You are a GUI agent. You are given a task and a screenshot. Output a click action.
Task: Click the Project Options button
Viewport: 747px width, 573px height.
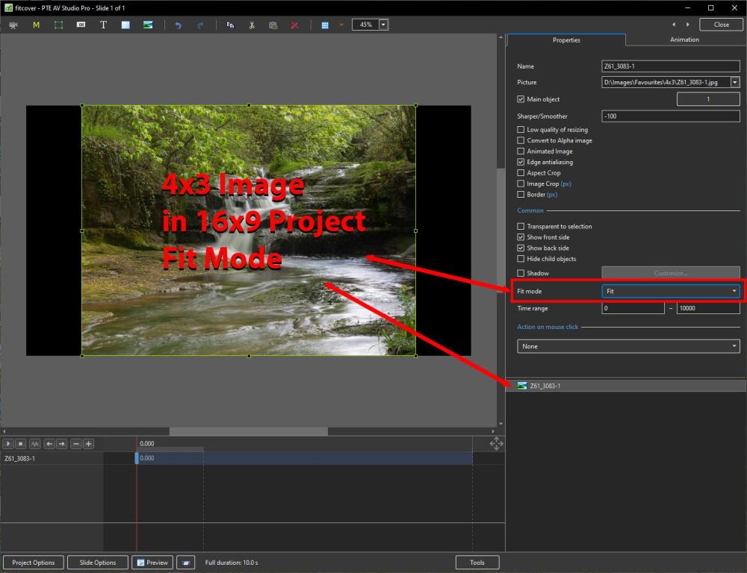point(34,563)
